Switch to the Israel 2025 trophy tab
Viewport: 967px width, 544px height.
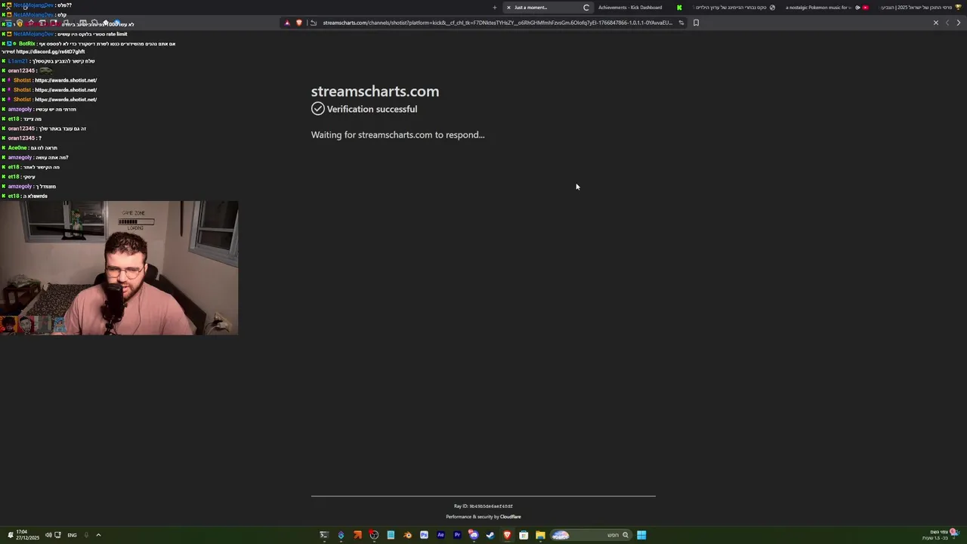pos(919,8)
